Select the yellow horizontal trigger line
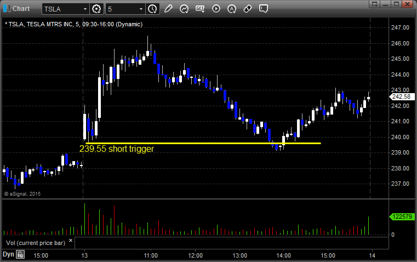 [x=203, y=144]
